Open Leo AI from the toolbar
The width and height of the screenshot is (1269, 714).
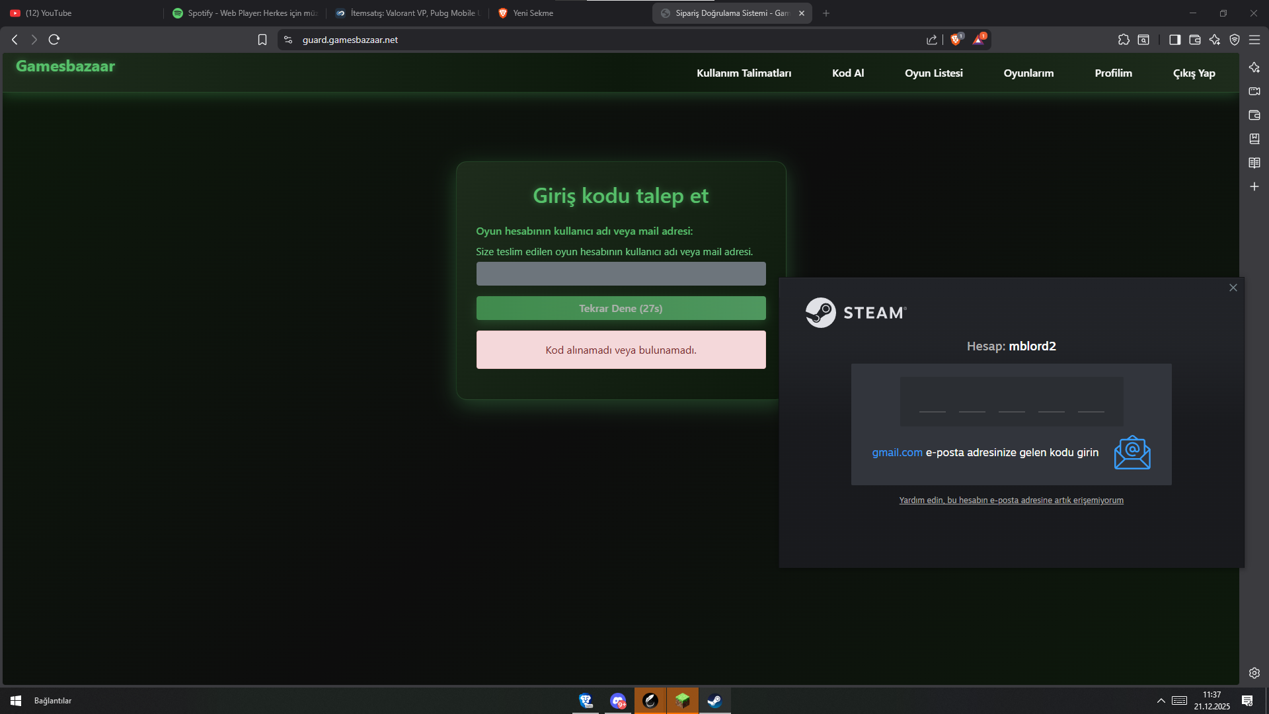1215,40
